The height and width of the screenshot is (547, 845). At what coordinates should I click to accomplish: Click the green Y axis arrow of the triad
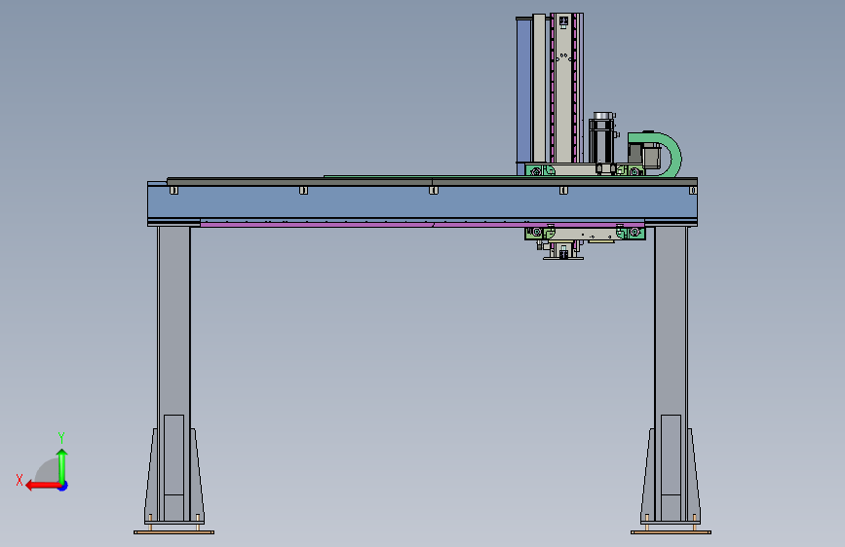[62, 465]
